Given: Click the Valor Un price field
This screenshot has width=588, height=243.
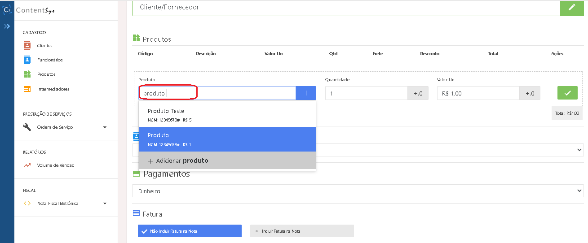Looking at the screenshot, I should (478, 93).
